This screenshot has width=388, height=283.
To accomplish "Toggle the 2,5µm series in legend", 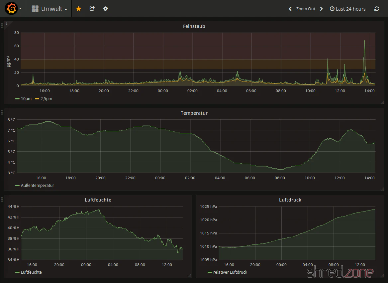I will coord(46,99).
